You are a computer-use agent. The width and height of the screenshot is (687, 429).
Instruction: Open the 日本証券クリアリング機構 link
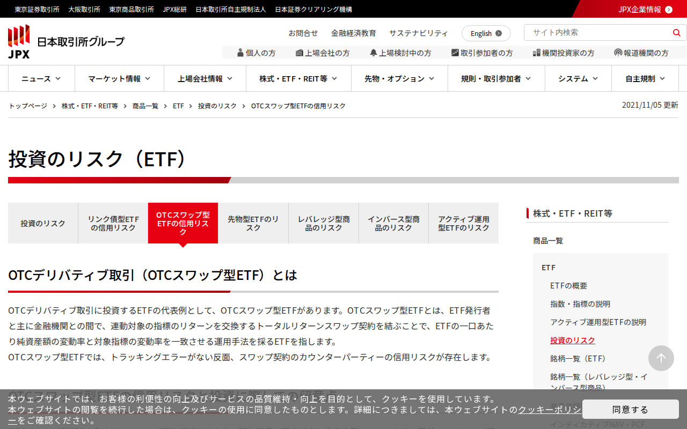pyautogui.click(x=313, y=10)
